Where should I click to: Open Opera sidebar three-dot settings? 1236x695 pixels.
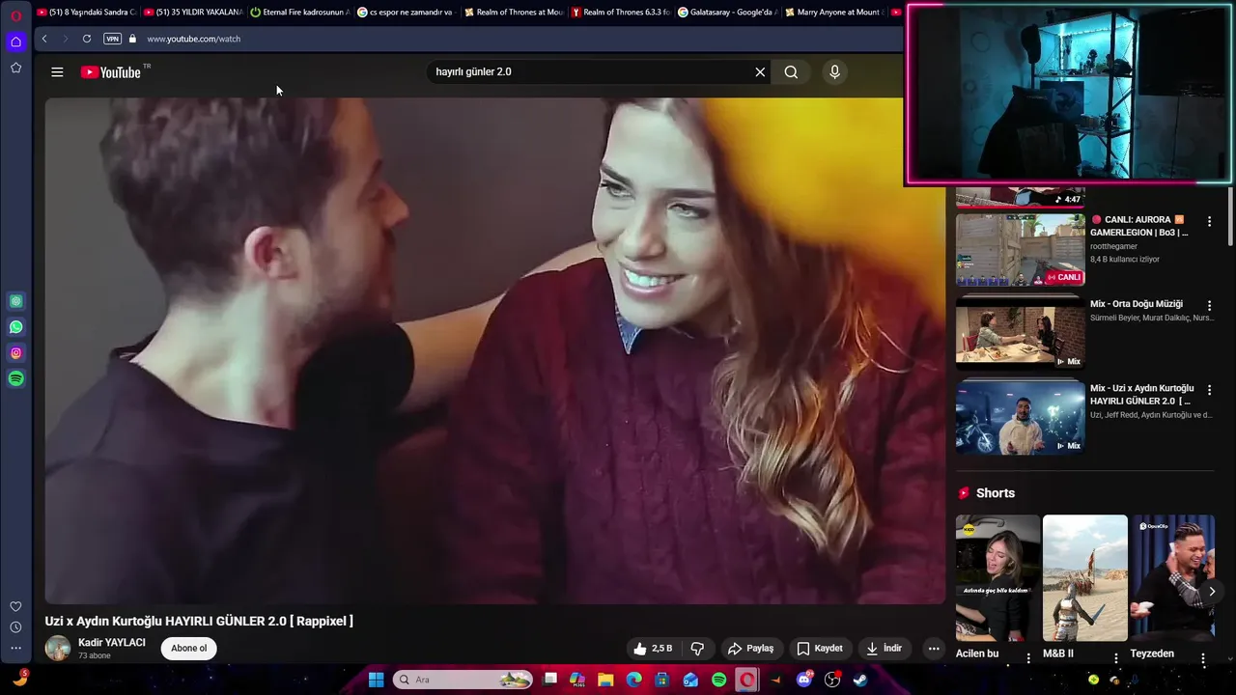tap(15, 649)
